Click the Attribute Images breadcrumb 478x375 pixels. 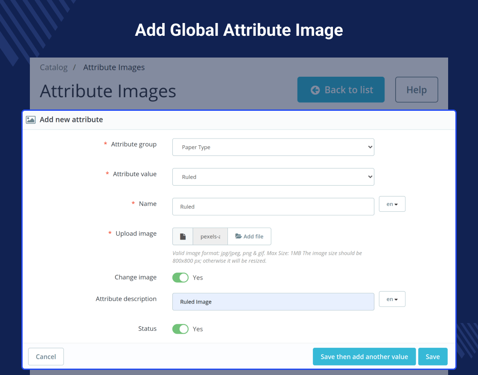pos(114,67)
